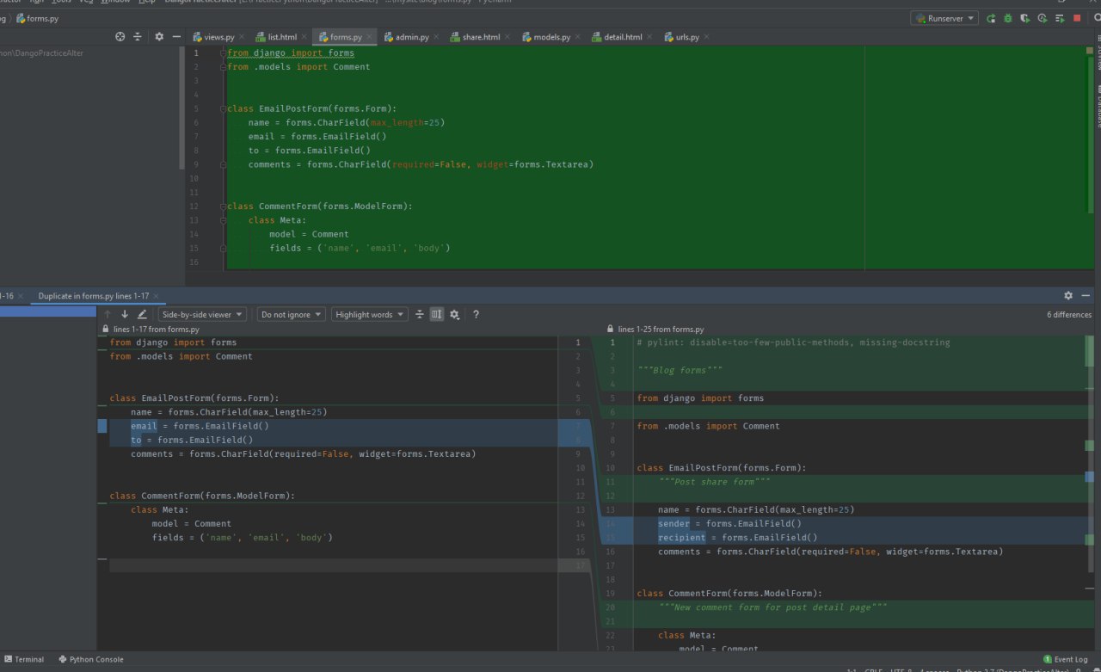This screenshot has width=1101, height=672.
Task: Close the admin.py tab
Action: (434, 37)
